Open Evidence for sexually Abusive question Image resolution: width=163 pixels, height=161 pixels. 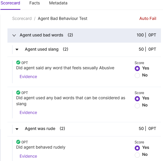click(28, 76)
